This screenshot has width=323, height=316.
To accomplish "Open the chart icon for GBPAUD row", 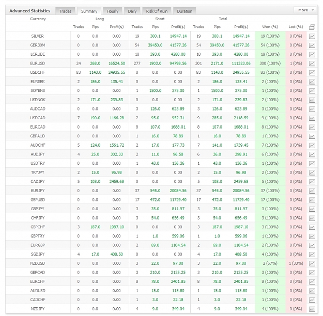I will point(312,136).
